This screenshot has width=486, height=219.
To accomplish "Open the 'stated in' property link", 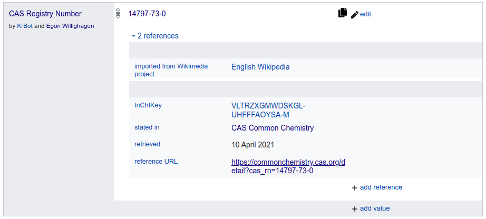I will click(x=147, y=127).
